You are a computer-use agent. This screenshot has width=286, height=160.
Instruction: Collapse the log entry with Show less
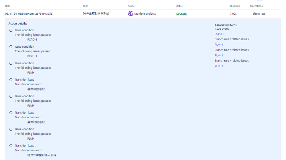point(259,14)
